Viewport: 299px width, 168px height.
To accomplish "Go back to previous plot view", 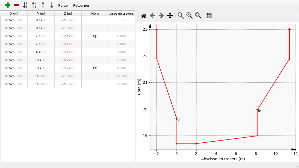I will tap(152, 16).
